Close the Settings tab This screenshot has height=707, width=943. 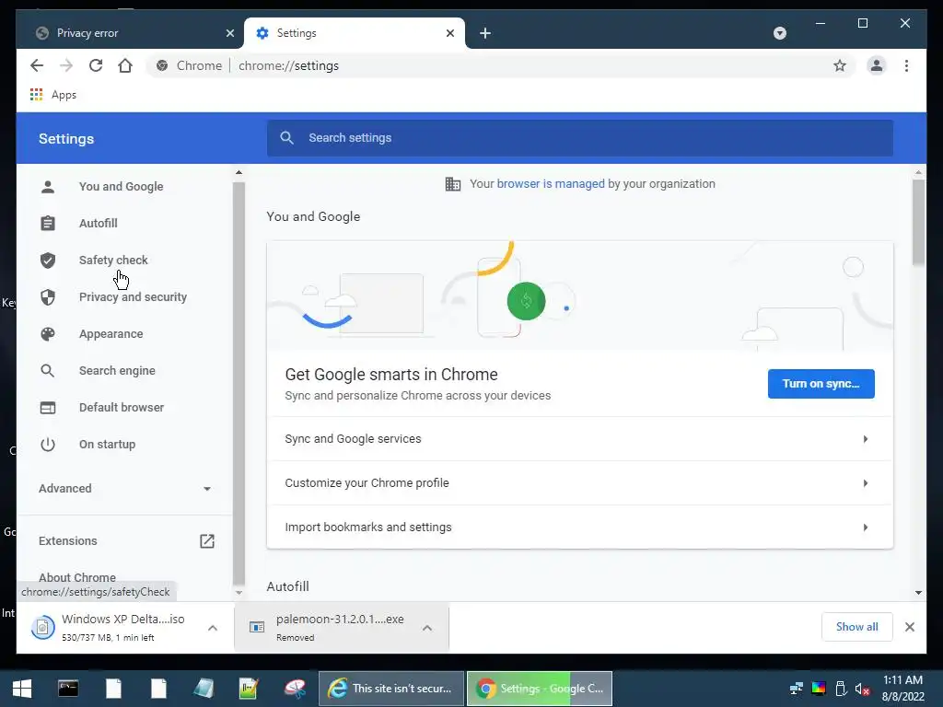[x=449, y=33]
